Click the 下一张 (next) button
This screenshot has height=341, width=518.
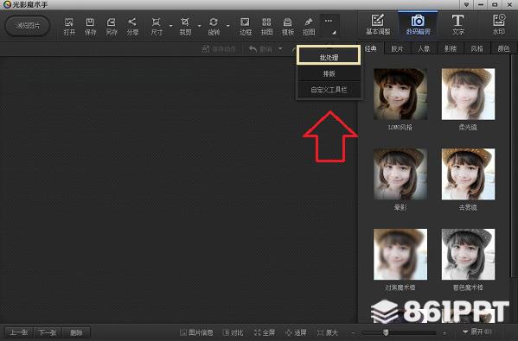click(x=48, y=332)
